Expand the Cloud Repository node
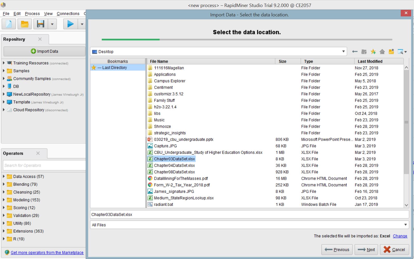 tap(4, 110)
